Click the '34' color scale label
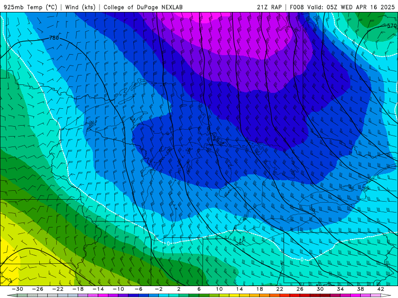Image resolution: width=398 pixels, height=298 pixels. (340, 289)
